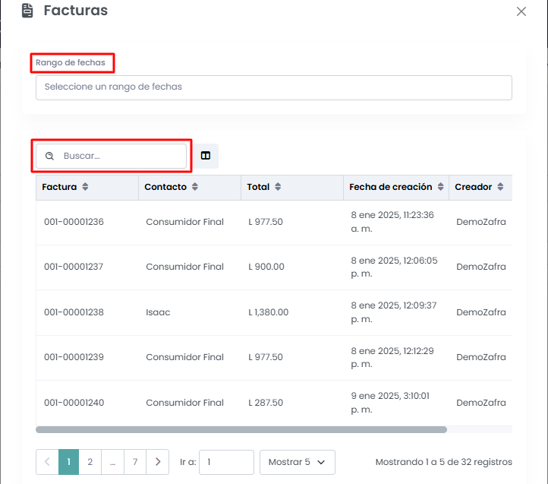Select current page 1 button
Viewport: 548px width, 484px height.
[x=68, y=462]
